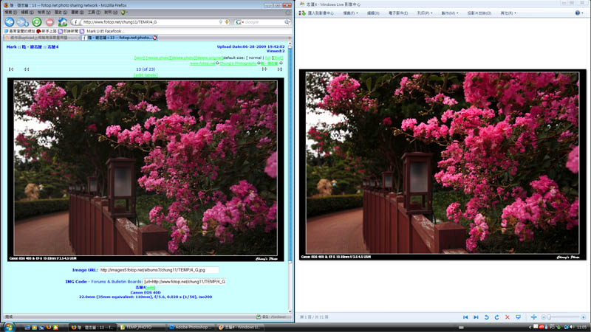Start slide show in Photo Gallery

519,317
